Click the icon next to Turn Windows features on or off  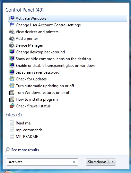[x=12, y=93]
